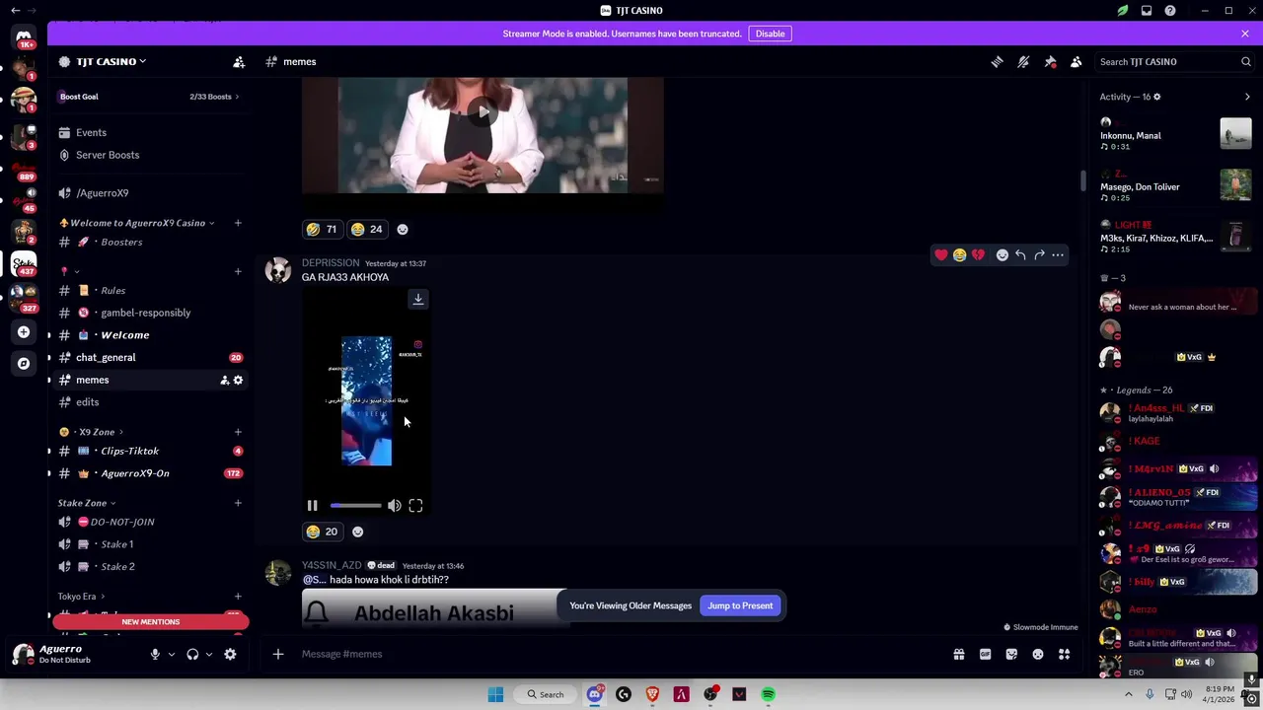Open Spotify from taskbar
1263x710 pixels.
coord(768,695)
